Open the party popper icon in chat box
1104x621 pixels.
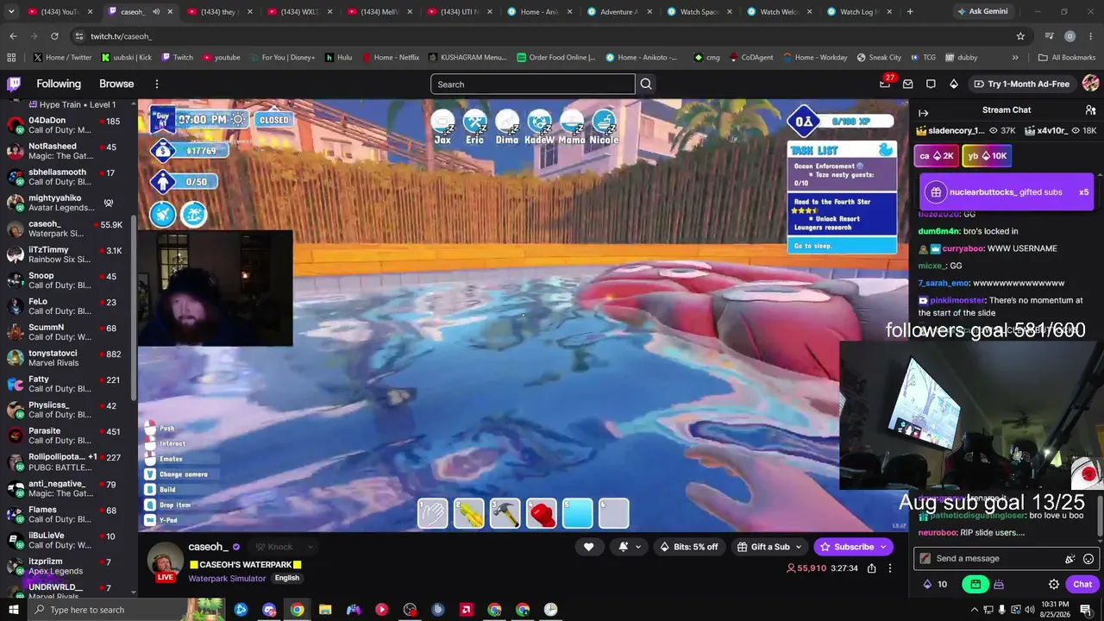coord(1070,559)
